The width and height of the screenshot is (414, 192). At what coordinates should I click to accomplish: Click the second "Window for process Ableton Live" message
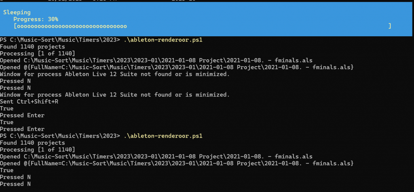(x=115, y=95)
